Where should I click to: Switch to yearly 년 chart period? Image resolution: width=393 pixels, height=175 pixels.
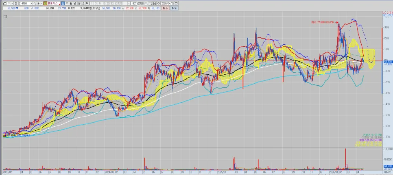click(x=75, y=4)
